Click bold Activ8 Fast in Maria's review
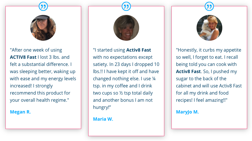 click(x=139, y=50)
